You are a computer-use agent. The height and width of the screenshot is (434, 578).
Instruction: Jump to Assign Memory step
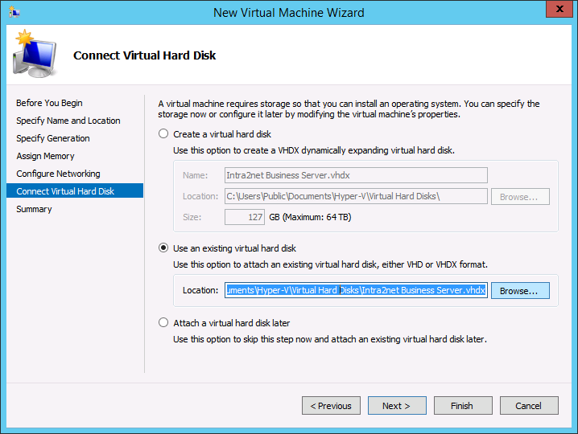point(45,156)
